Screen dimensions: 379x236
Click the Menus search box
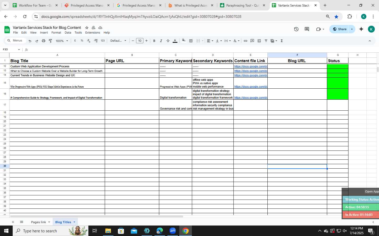click(16, 41)
